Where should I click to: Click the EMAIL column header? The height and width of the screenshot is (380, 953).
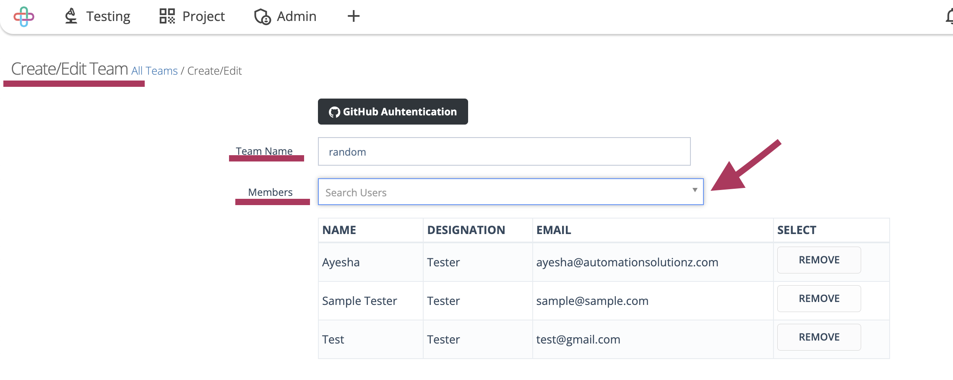click(554, 230)
